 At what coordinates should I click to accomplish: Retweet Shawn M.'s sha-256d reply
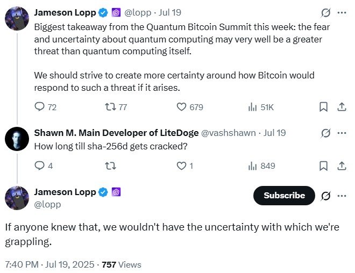[111, 166]
